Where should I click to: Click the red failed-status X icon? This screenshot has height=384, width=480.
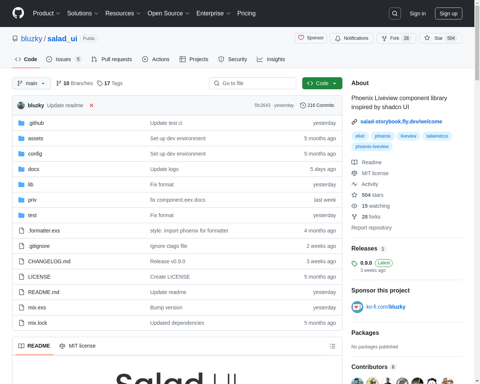[x=91, y=105]
